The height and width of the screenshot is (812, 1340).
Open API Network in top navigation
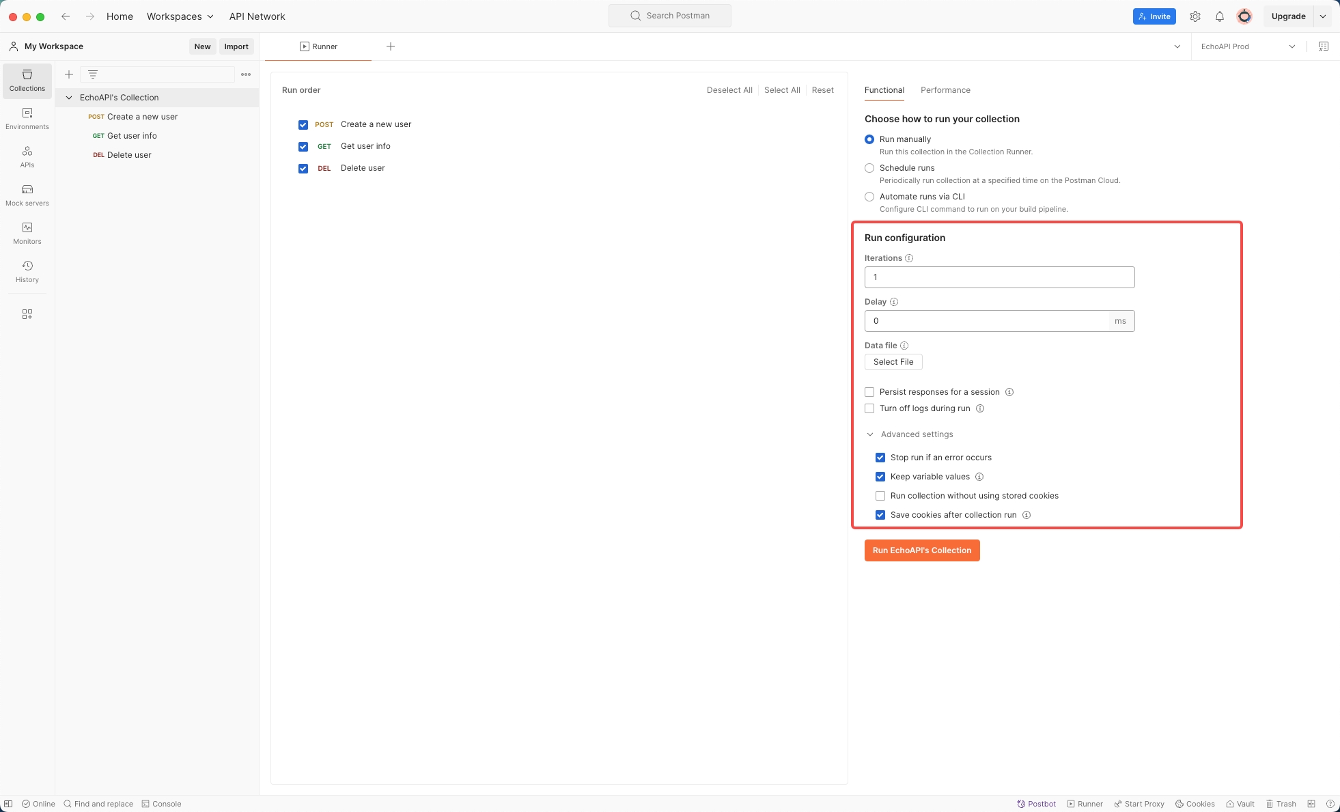[x=257, y=16]
